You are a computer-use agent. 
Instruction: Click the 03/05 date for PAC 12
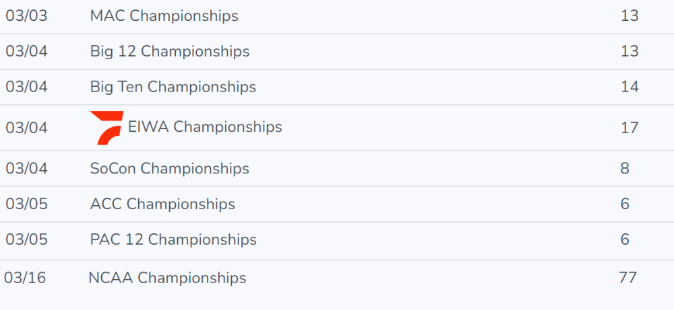pyautogui.click(x=27, y=239)
